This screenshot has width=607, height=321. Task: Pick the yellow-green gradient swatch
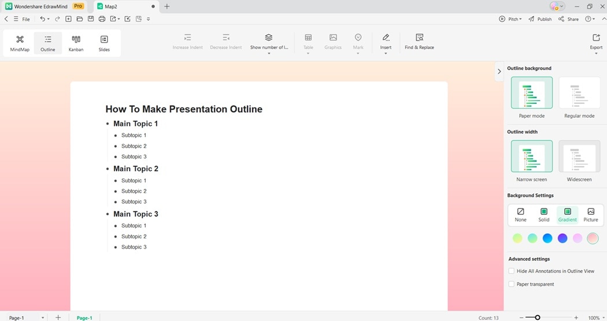click(517, 238)
